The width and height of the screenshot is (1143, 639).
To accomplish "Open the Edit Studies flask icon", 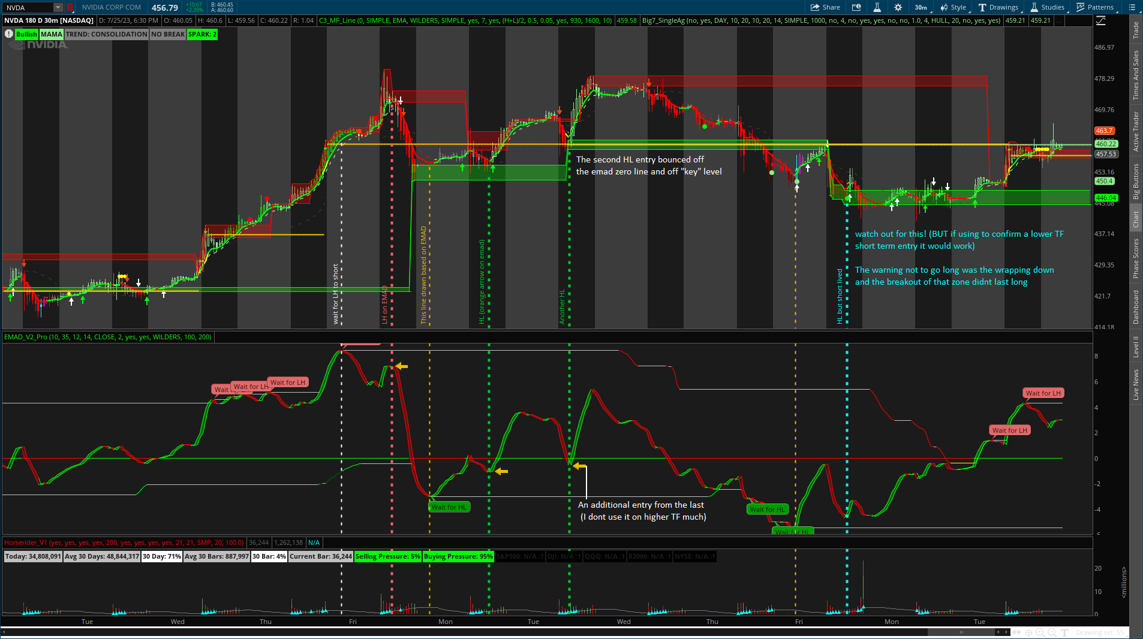I will click(877, 7).
